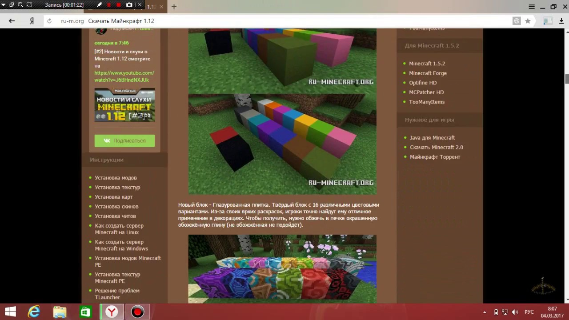Image resolution: width=569 pixels, height=320 pixels.
Task: Open the Windows Store taskbar icon
Action: pos(85,312)
